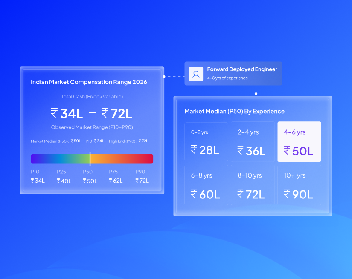352x279 pixels.
Task: Click the P50 marker on the gradient bar
Action: 90,158
